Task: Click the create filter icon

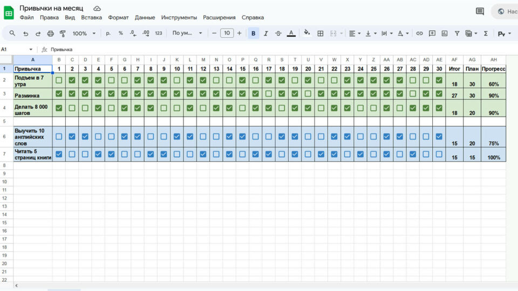Action: [457, 33]
